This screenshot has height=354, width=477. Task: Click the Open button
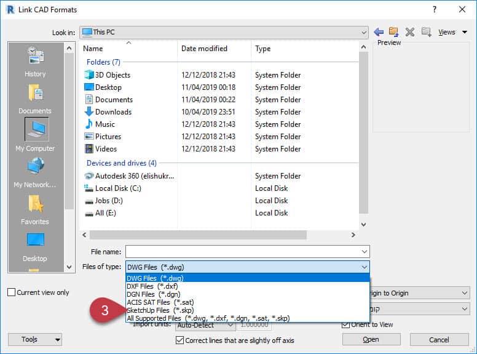(x=371, y=339)
